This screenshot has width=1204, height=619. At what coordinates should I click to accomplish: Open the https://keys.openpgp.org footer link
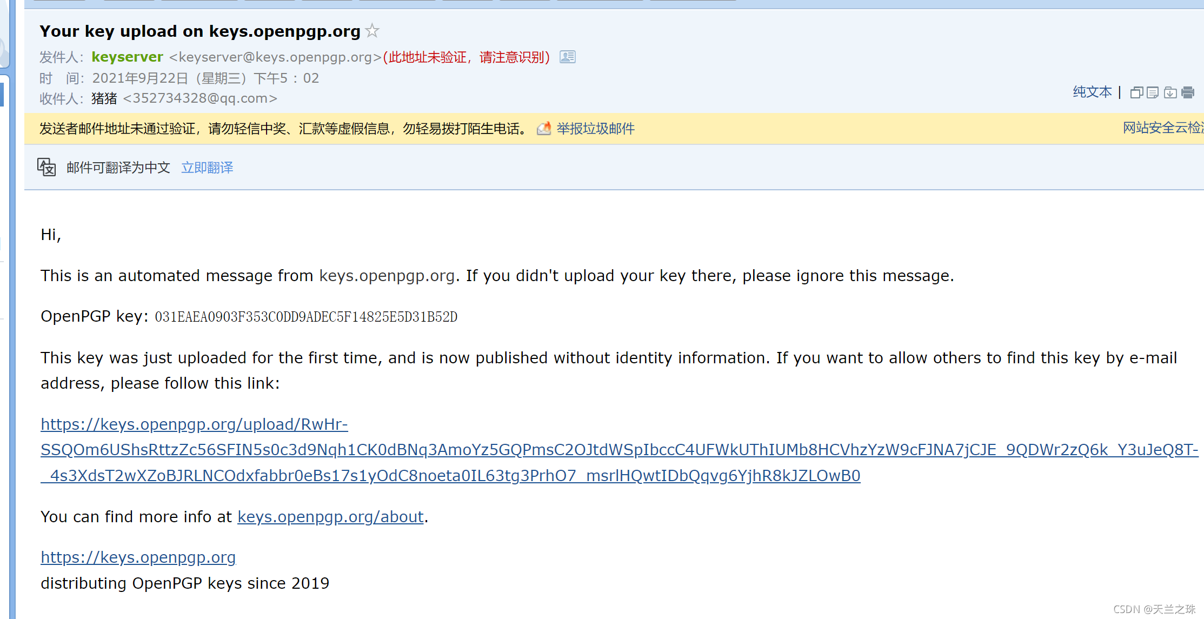click(138, 557)
